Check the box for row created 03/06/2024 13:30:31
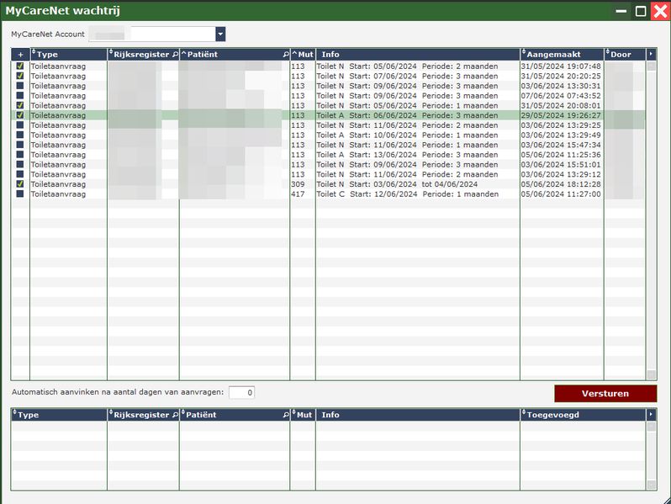The image size is (671, 504). (x=20, y=86)
